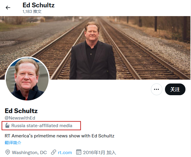Click the location pin icon
Screen dimensions: 191x157
[8, 152]
